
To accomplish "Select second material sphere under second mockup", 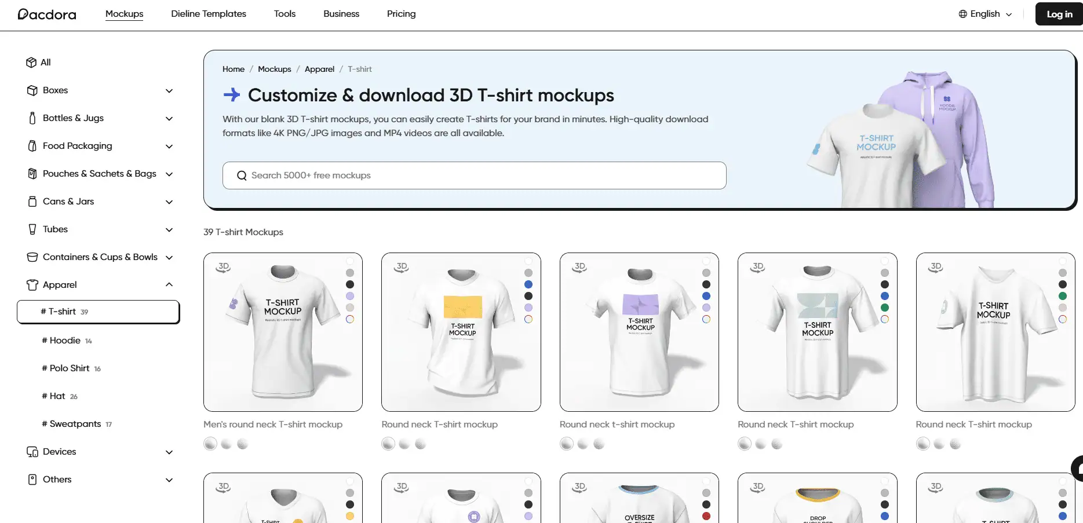I will point(404,444).
